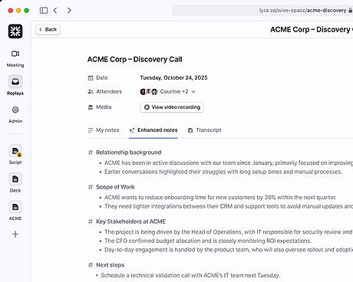Go forward with browser forward arrow
This screenshot has width=353, height=282.
coord(69,11)
